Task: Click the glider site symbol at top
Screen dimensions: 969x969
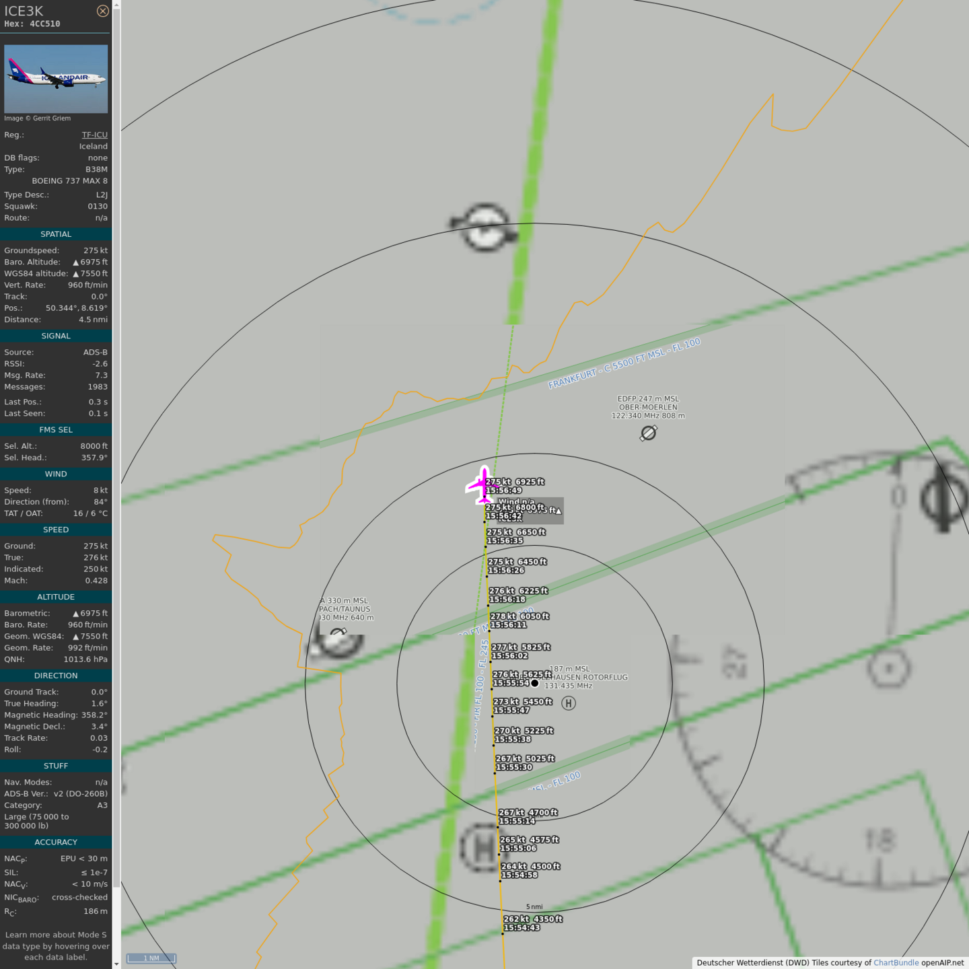Action: 485,227
